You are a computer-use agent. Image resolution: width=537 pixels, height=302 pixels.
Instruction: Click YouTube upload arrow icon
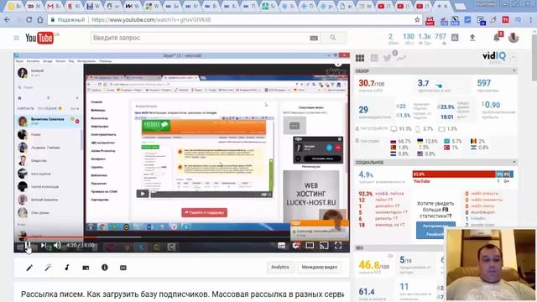pyautogui.click(x=472, y=38)
